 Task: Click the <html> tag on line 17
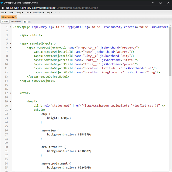click(25, 93)
